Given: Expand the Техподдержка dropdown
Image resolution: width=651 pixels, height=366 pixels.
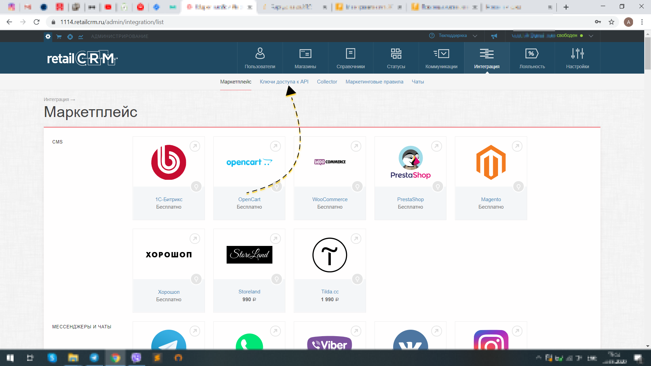Looking at the screenshot, I should pyautogui.click(x=475, y=36).
